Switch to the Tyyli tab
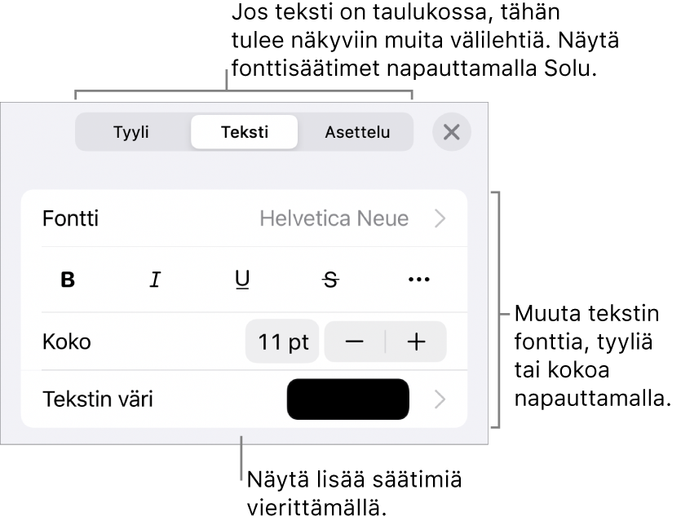 point(130,132)
